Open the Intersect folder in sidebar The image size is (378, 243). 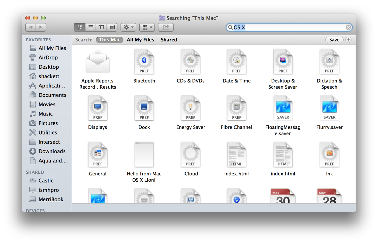[x=45, y=142]
